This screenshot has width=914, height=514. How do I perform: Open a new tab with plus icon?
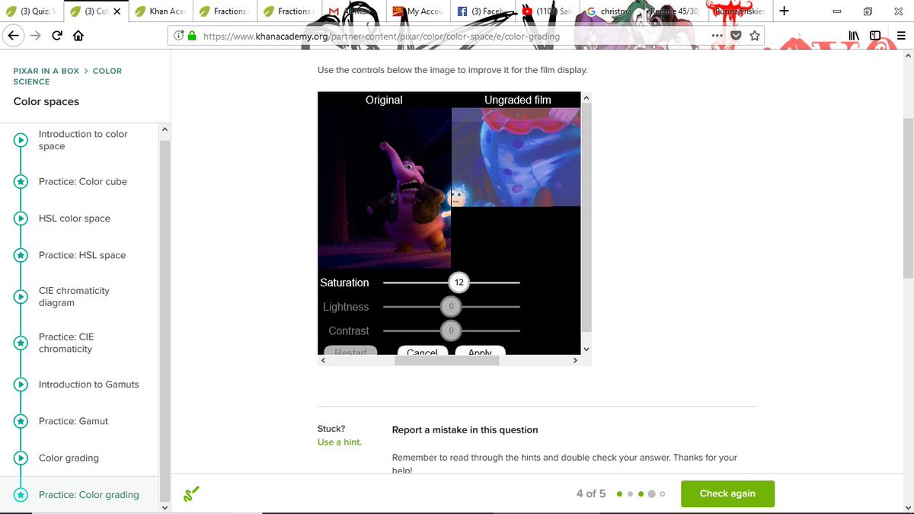785,11
